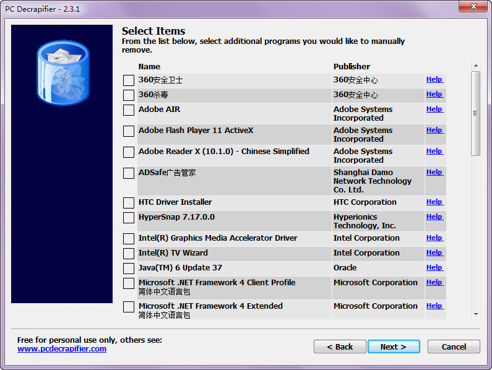The height and width of the screenshot is (370, 492).
Task: Click the vertical scrollbar thumb
Action: click(x=475, y=113)
